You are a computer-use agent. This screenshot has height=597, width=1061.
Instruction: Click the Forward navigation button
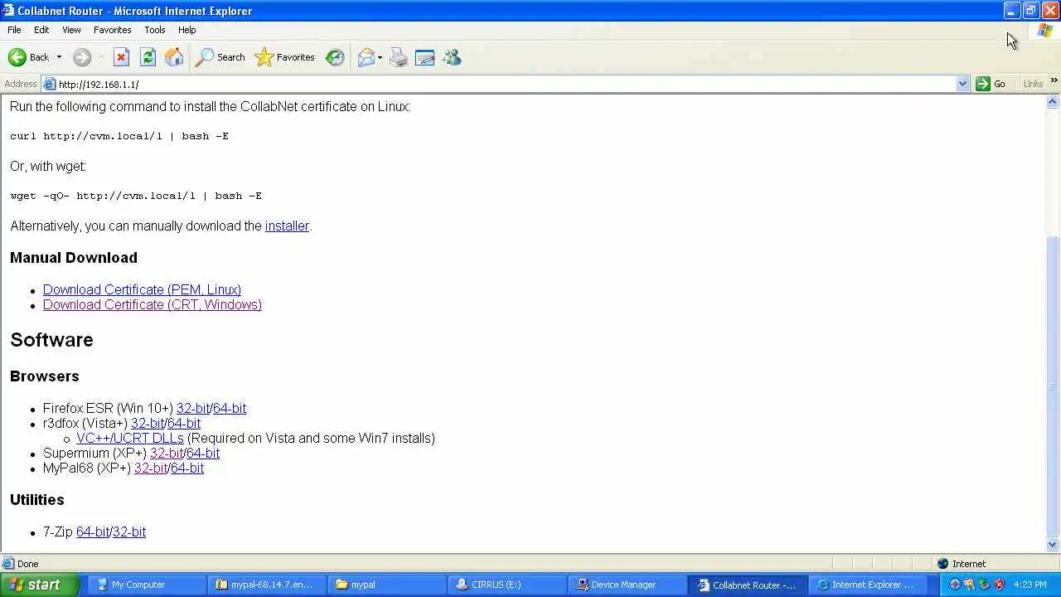81,57
